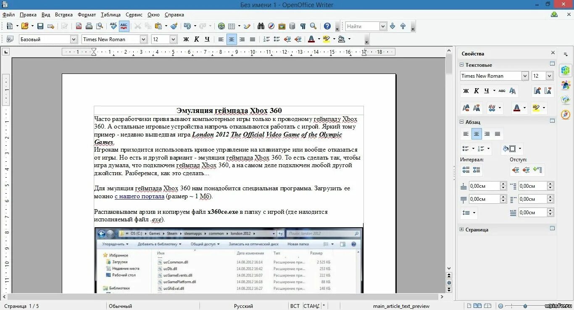Toggle Justified alignment in formatting toolbar
The image size is (574, 310).
pyautogui.click(x=252, y=39)
